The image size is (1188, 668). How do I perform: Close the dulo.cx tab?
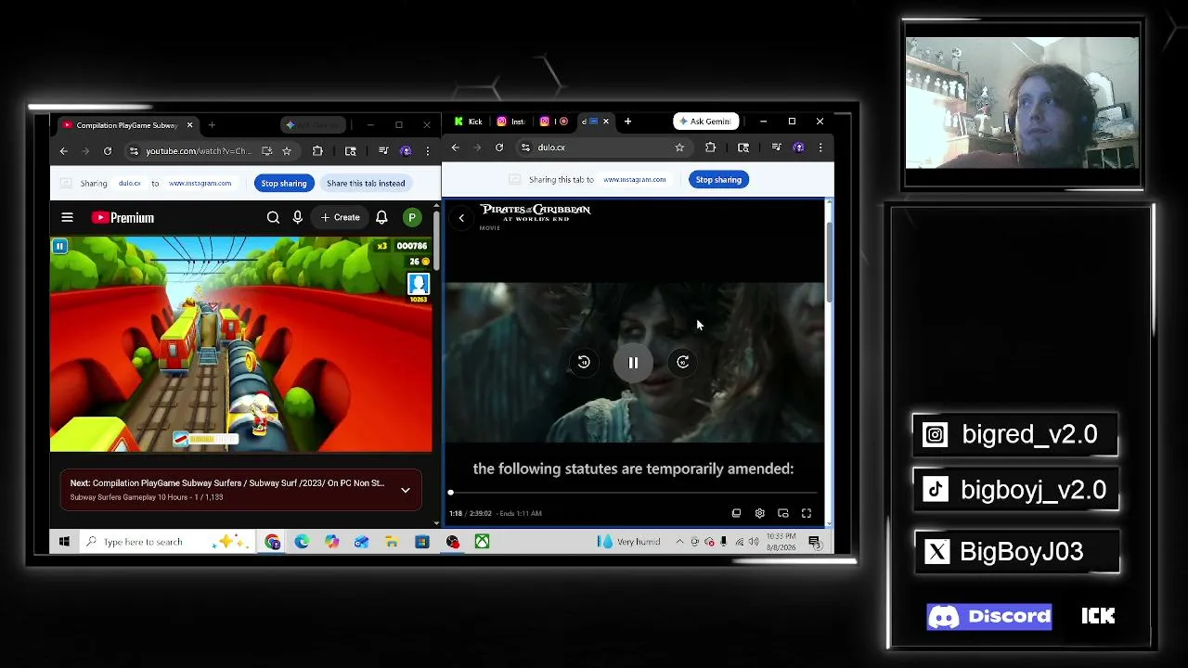[x=606, y=122]
